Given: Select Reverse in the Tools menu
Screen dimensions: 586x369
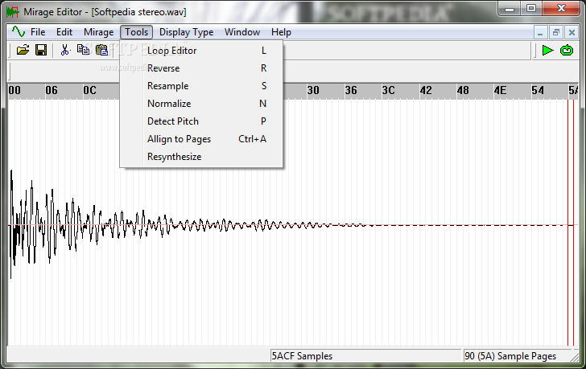Looking at the screenshot, I should point(201,68).
